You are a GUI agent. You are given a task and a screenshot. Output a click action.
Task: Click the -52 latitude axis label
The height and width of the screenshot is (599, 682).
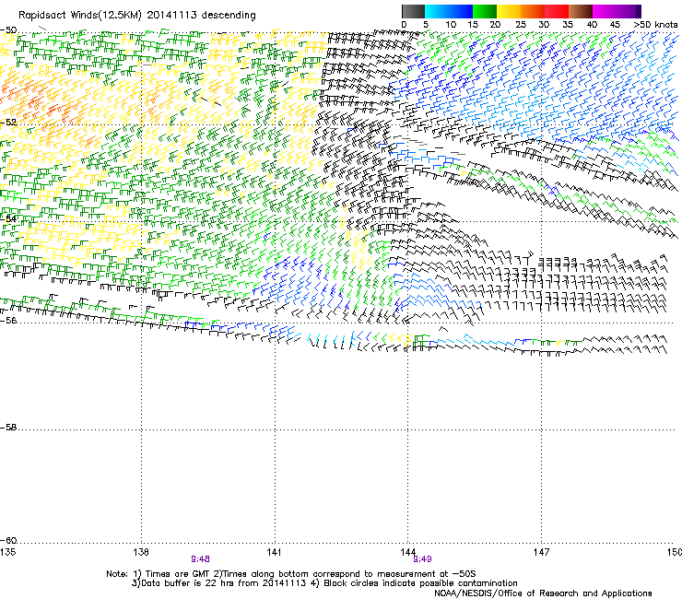(x=8, y=123)
